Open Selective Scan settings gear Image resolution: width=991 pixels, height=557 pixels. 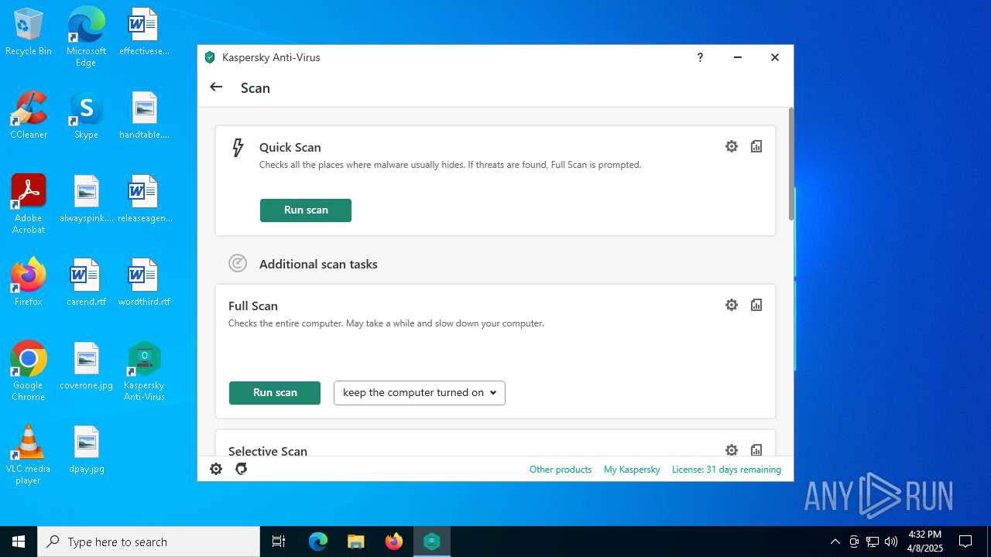click(x=732, y=449)
